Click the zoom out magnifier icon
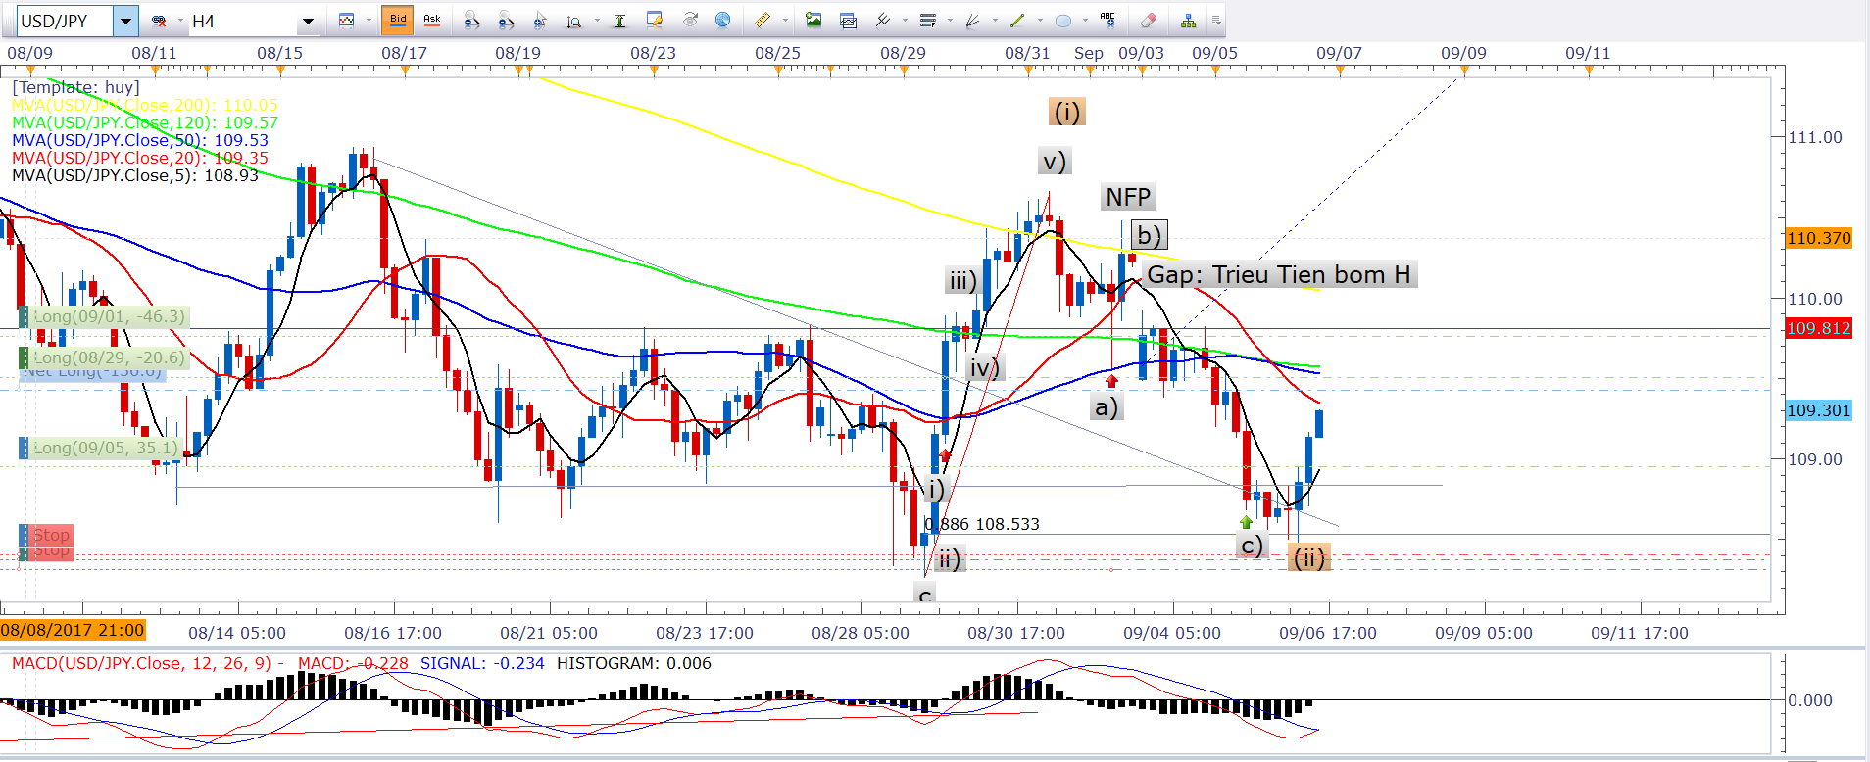Screen dimensions: 1870x762 coord(506,21)
